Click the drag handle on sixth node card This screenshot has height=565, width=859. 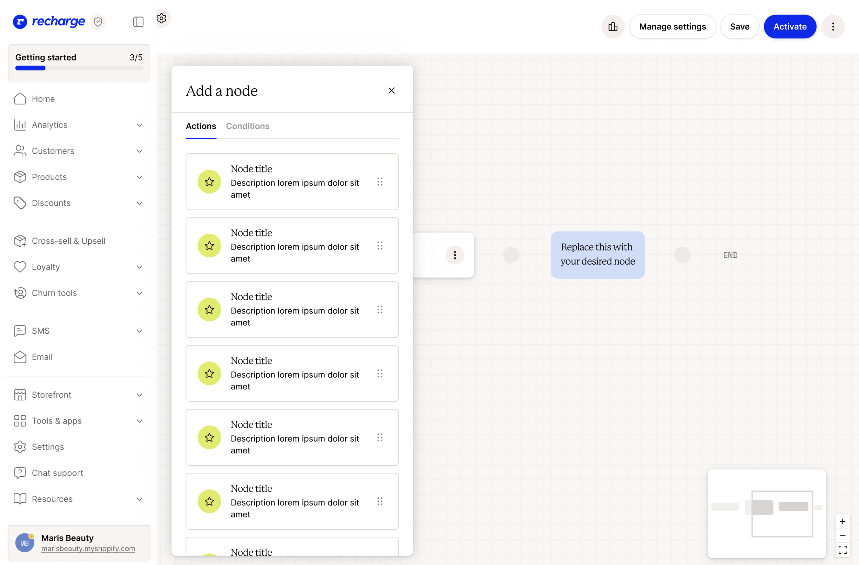(x=380, y=501)
